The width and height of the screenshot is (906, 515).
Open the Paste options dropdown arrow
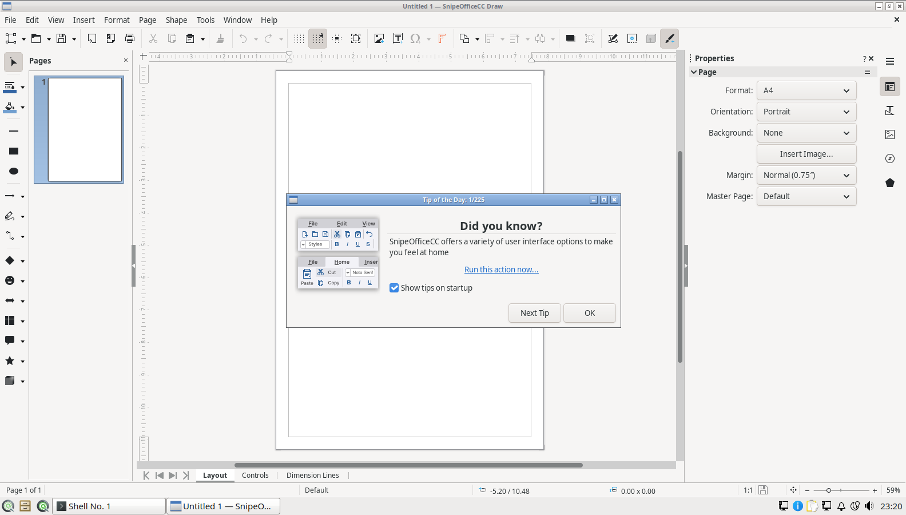coord(202,39)
